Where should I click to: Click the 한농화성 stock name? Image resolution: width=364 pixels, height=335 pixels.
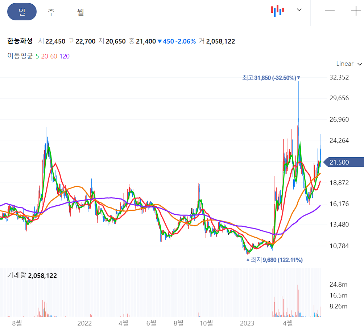20,41
